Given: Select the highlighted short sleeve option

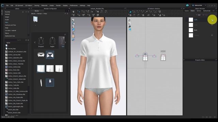Looking at the screenshot, I should [50, 83].
